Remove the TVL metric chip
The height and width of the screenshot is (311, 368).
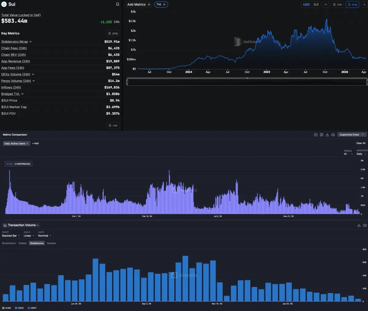[x=164, y=5]
